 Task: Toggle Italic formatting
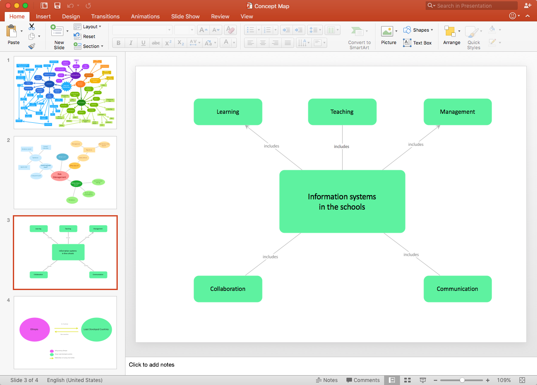pyautogui.click(x=131, y=43)
